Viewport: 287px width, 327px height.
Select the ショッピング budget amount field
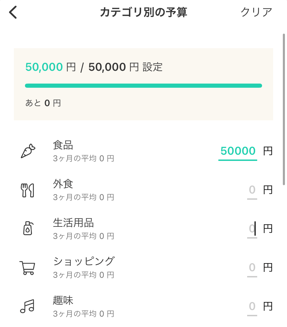pyautogui.click(x=252, y=268)
